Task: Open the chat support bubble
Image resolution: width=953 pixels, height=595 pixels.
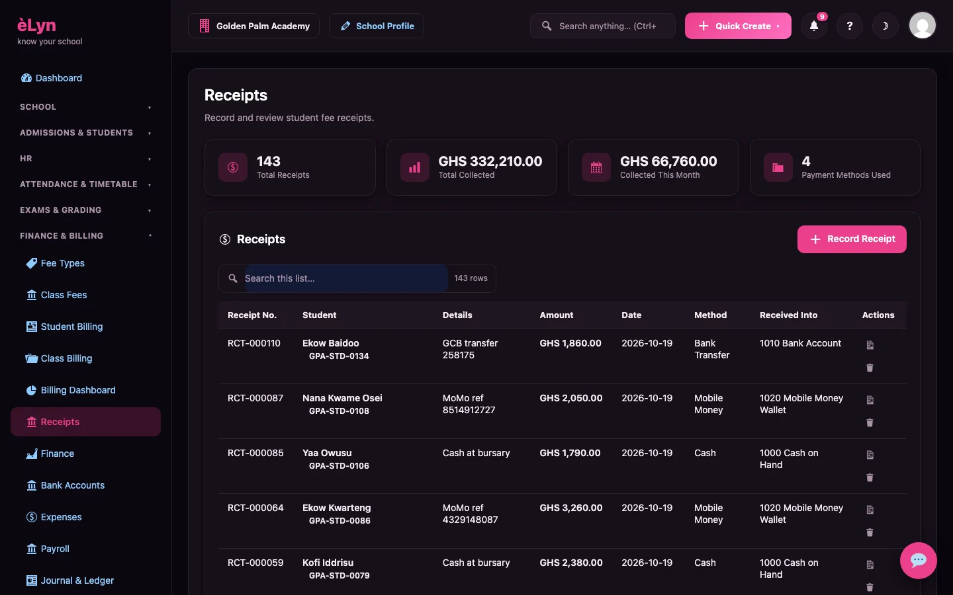Action: [919, 561]
